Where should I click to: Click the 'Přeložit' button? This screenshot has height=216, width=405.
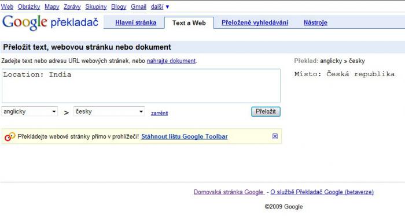tap(266, 111)
